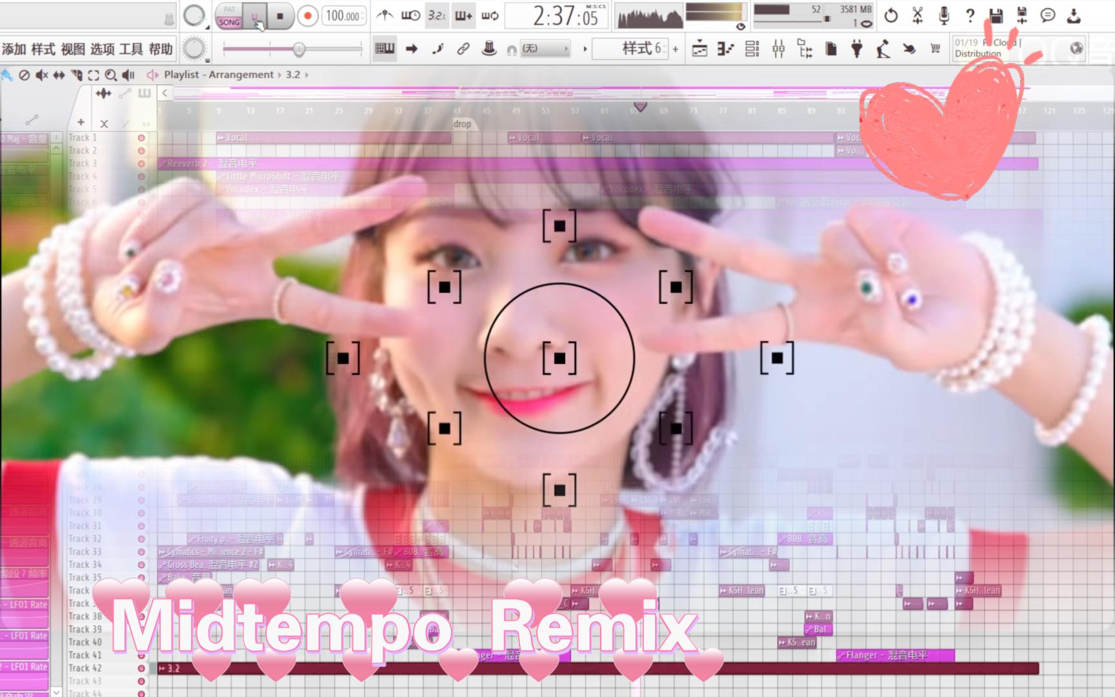Enable wait for input before playing
This screenshot has height=697, width=1115.
click(410, 15)
